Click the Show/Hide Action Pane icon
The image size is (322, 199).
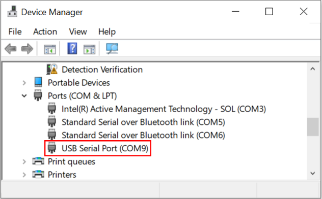[x=89, y=49]
